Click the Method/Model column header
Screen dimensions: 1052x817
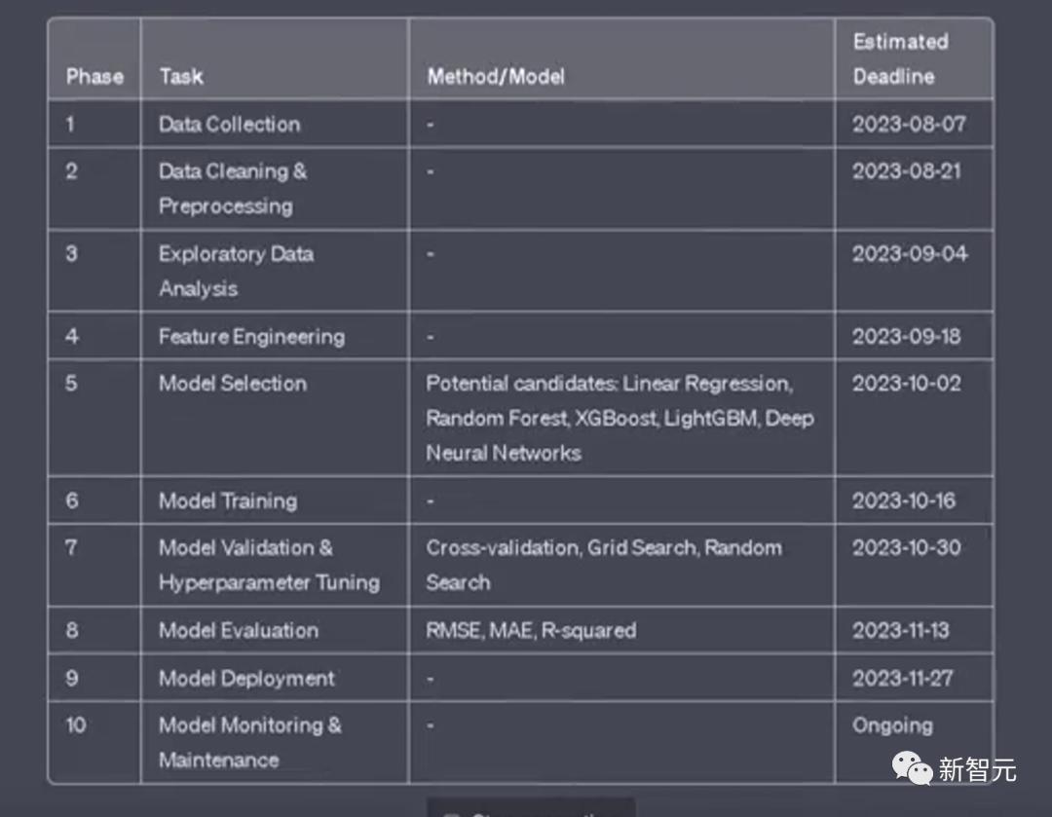(496, 76)
